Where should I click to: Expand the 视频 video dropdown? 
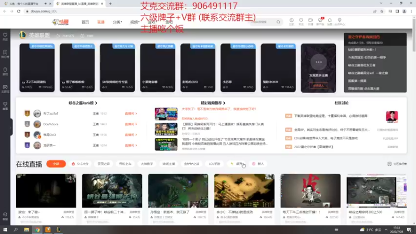[135, 22]
